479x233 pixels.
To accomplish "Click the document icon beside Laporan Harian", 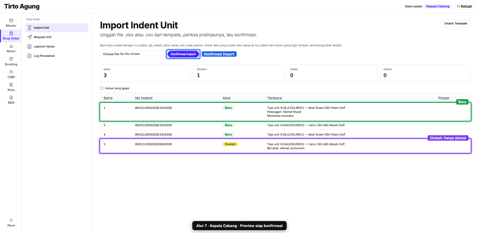I will click(29, 46).
